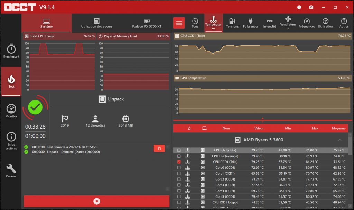Show the Ventilateurs sensor category
Viewport: 354px width, 210px height.
point(288,22)
